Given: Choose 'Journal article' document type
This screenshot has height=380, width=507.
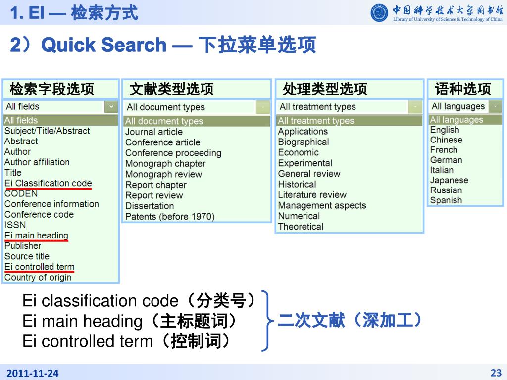Looking at the screenshot, I should click(x=154, y=132).
